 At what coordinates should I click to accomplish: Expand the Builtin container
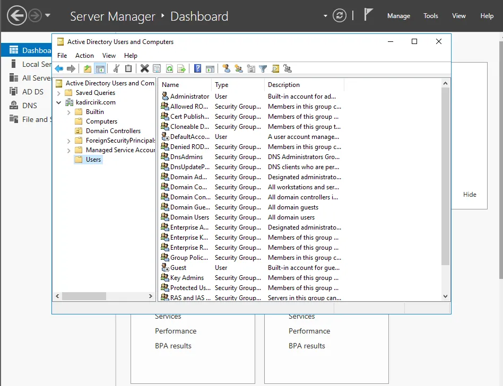pyautogui.click(x=68, y=112)
